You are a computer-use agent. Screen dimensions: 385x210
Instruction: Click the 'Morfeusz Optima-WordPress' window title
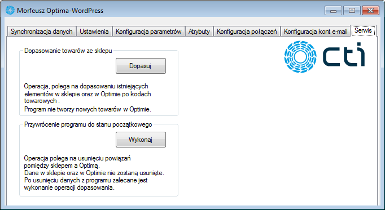click(60, 11)
